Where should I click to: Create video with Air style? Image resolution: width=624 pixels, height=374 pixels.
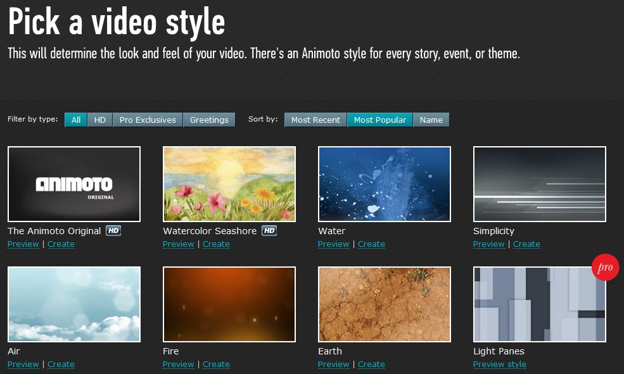(61, 365)
